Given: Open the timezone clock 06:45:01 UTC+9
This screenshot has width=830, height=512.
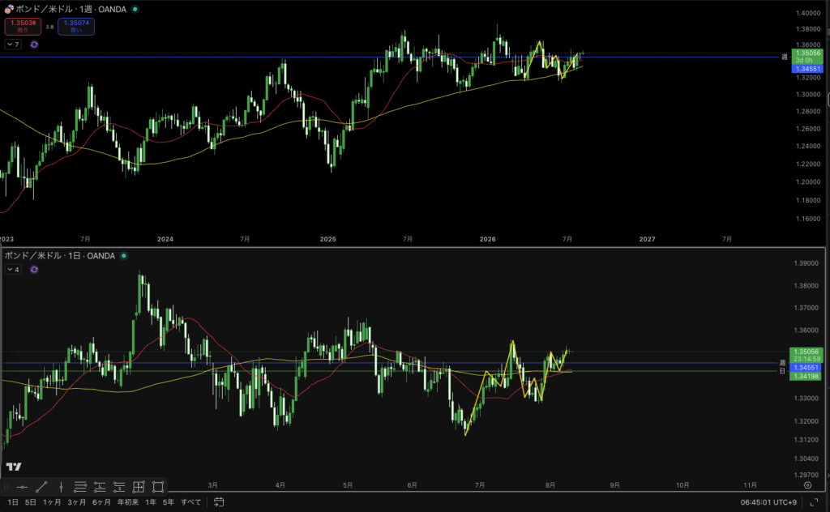Looking at the screenshot, I should pyautogui.click(x=768, y=502).
